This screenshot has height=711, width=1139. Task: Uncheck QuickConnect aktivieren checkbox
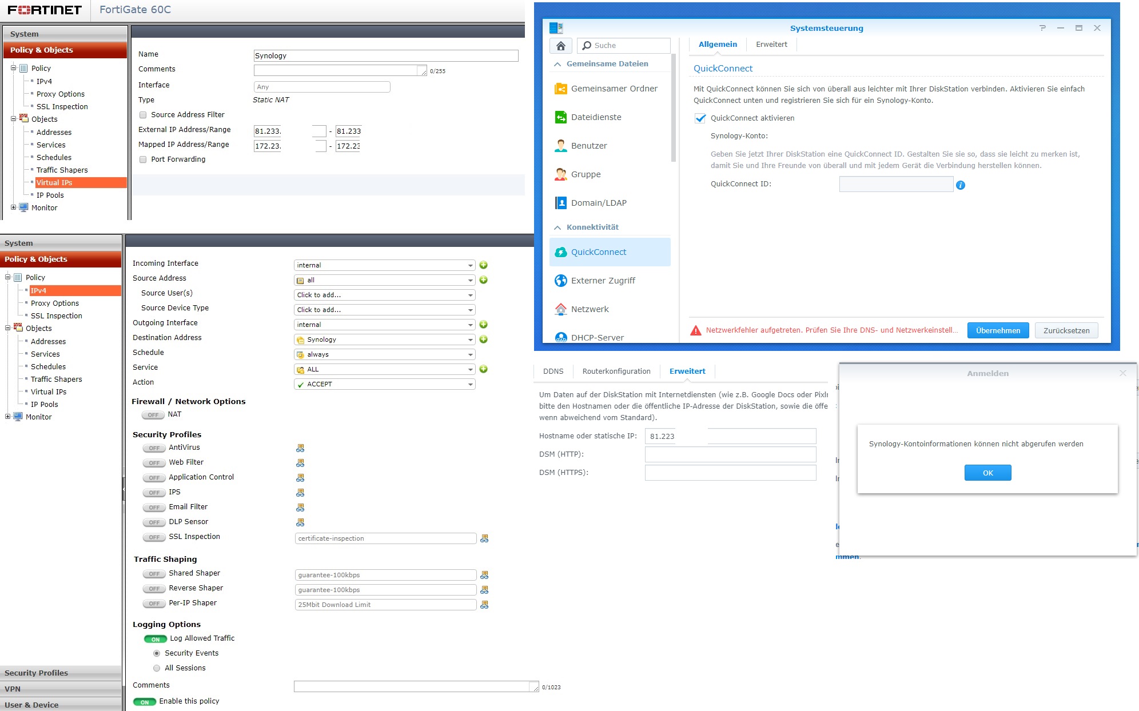[x=700, y=118]
